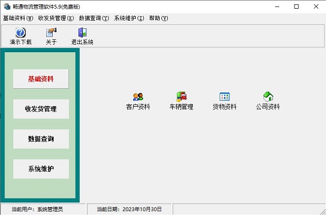Open 车辆管理 vehicle management icon
The image size is (326, 215).
point(181,97)
